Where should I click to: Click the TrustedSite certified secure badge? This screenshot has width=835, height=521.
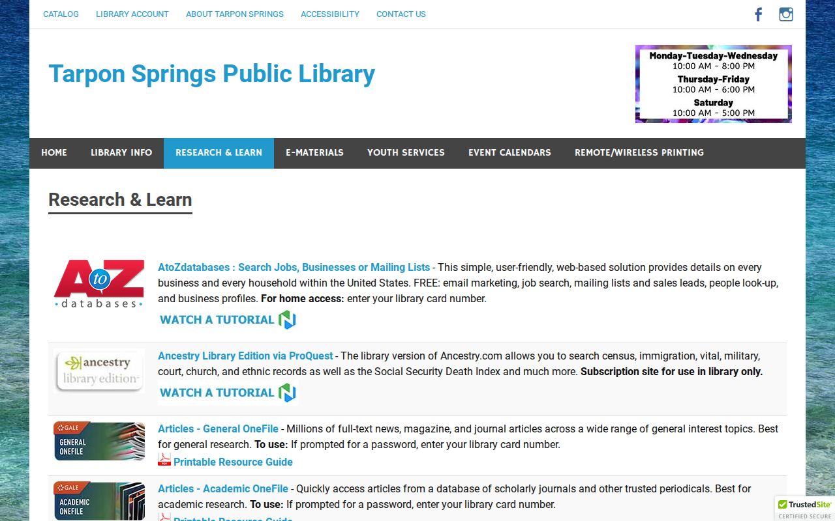[805, 509]
